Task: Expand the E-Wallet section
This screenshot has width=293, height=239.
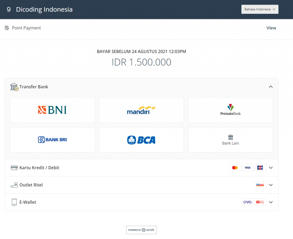Action: 271,202
